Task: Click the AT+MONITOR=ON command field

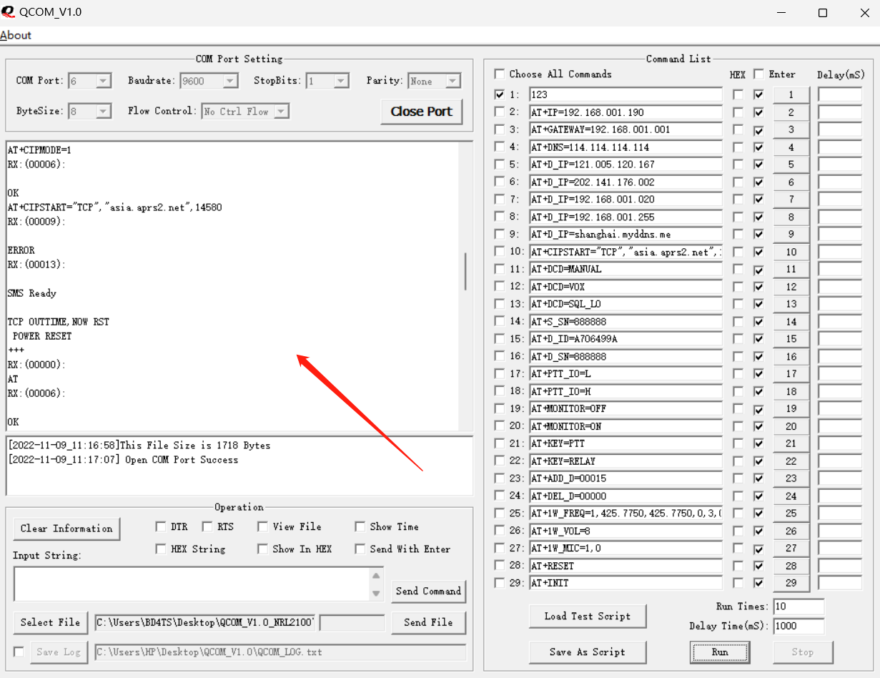Action: [626, 426]
